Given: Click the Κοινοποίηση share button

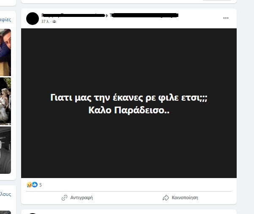Looking at the screenshot, I should 180,198.
